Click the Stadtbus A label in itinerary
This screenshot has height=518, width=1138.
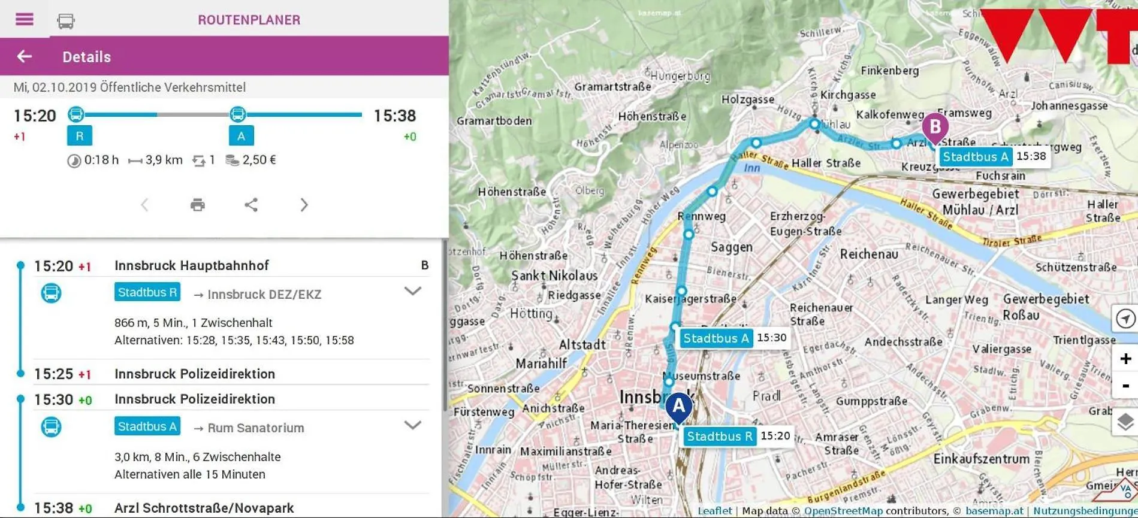(x=147, y=426)
